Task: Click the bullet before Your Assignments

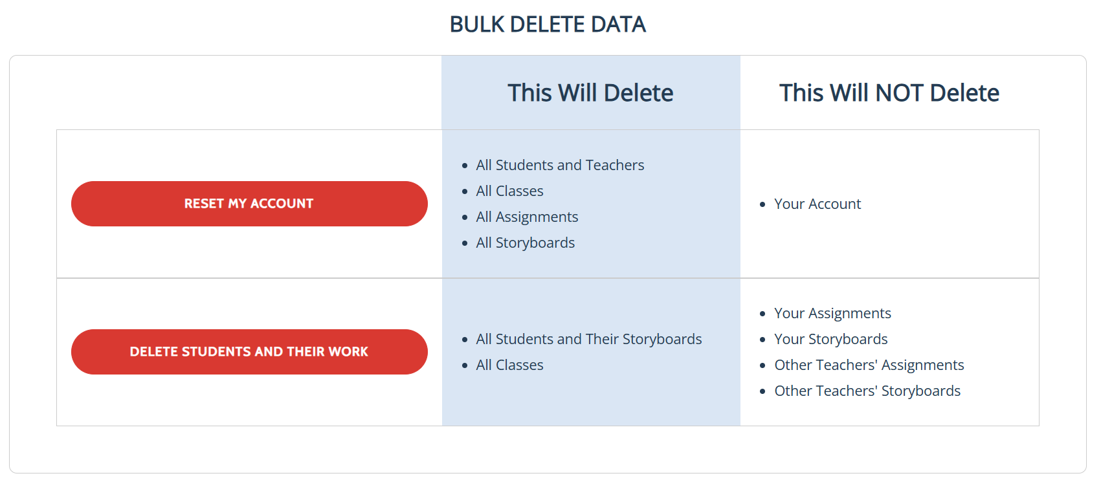Action: pyautogui.click(x=762, y=314)
